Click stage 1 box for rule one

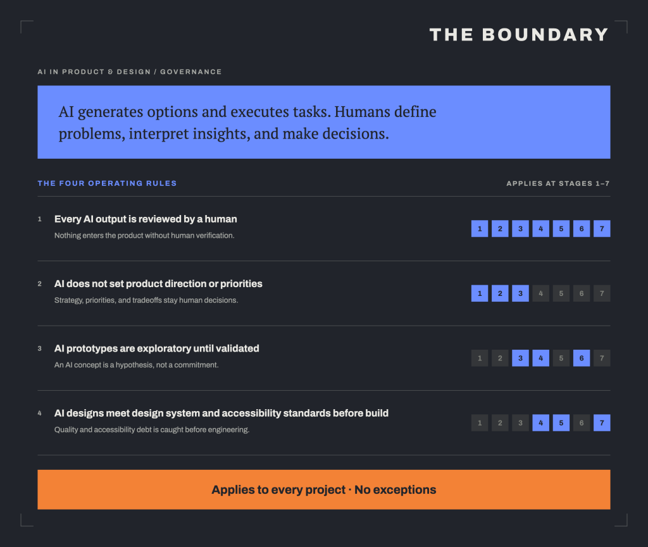[x=480, y=229]
